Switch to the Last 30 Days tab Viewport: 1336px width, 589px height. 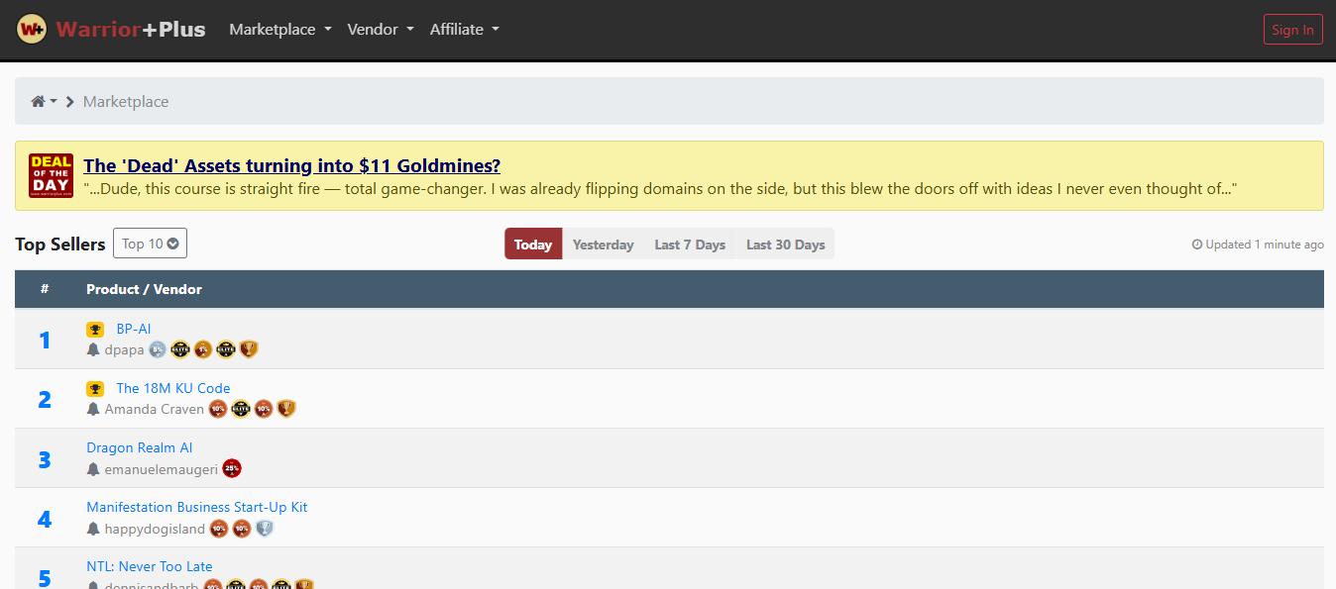785,245
